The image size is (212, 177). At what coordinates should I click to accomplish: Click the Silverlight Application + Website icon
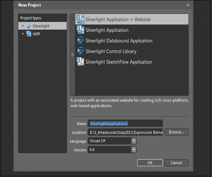coord(81,19)
